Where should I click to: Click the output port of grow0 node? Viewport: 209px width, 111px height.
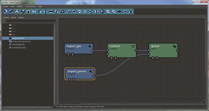(177, 50)
